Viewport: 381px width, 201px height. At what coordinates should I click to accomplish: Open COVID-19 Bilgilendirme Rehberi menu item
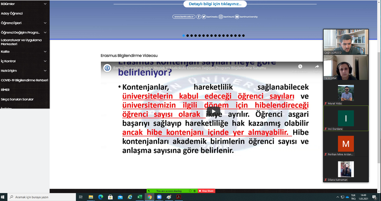(24, 80)
